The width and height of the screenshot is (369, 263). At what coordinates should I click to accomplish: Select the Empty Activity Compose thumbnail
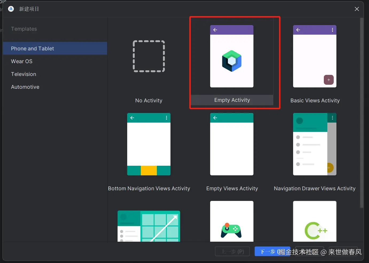pyautogui.click(x=232, y=56)
